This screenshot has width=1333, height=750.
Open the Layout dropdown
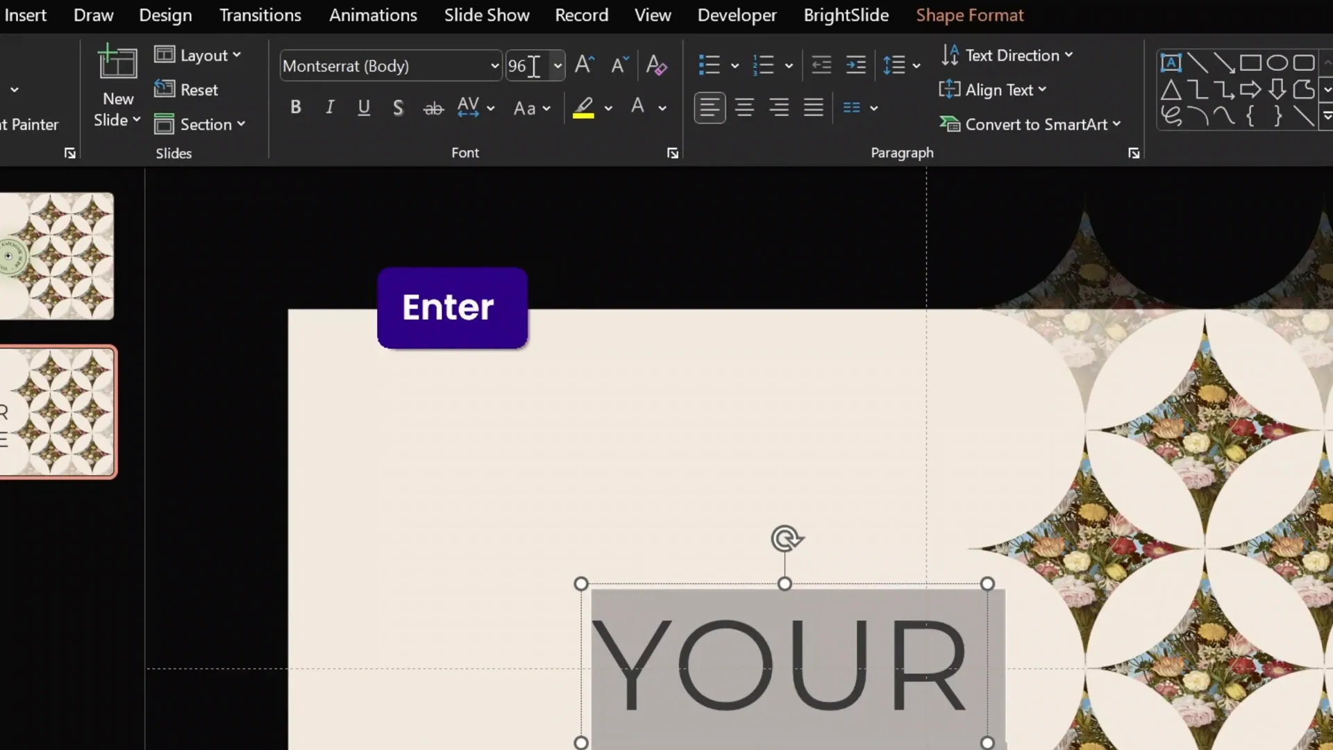click(198, 55)
